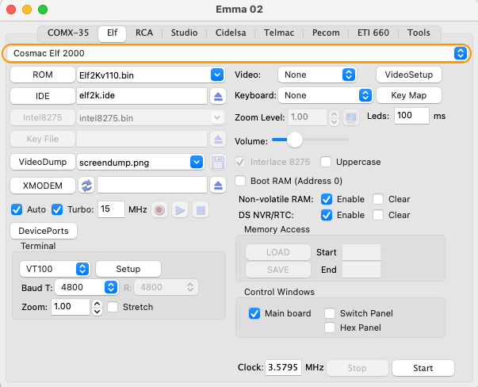Click the terminal Zoom value field
Screen dimensions: 478x387
(71, 307)
